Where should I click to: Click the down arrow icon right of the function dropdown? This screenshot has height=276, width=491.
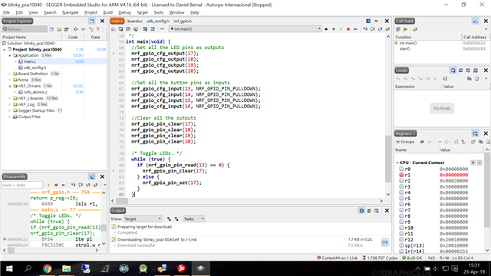[334, 29]
